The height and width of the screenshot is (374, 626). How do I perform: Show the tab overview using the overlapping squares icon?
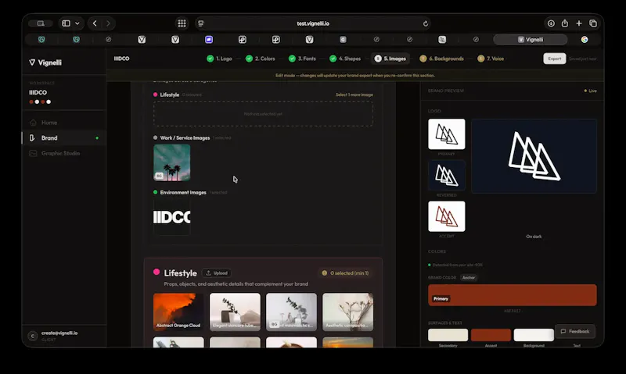tap(593, 23)
